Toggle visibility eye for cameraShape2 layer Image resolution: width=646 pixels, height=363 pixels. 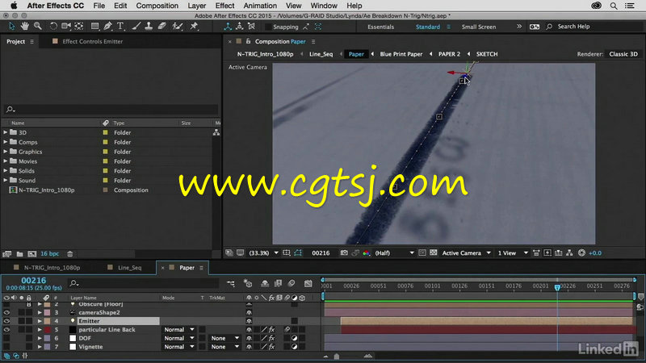point(6,312)
